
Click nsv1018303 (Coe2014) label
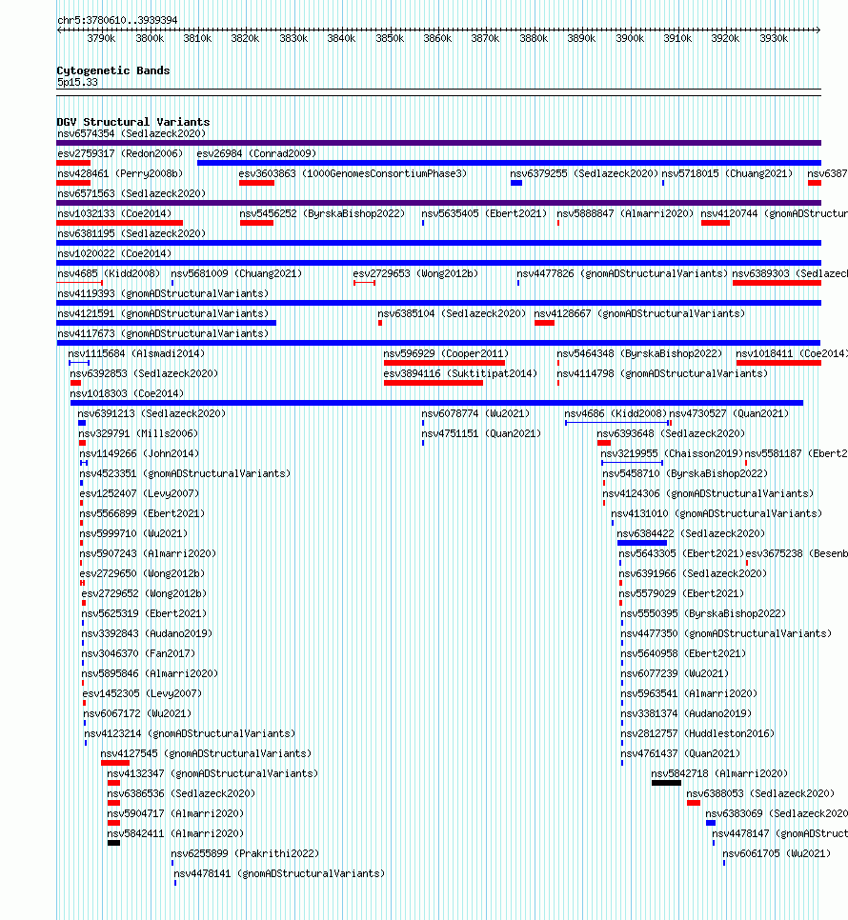pos(127,393)
